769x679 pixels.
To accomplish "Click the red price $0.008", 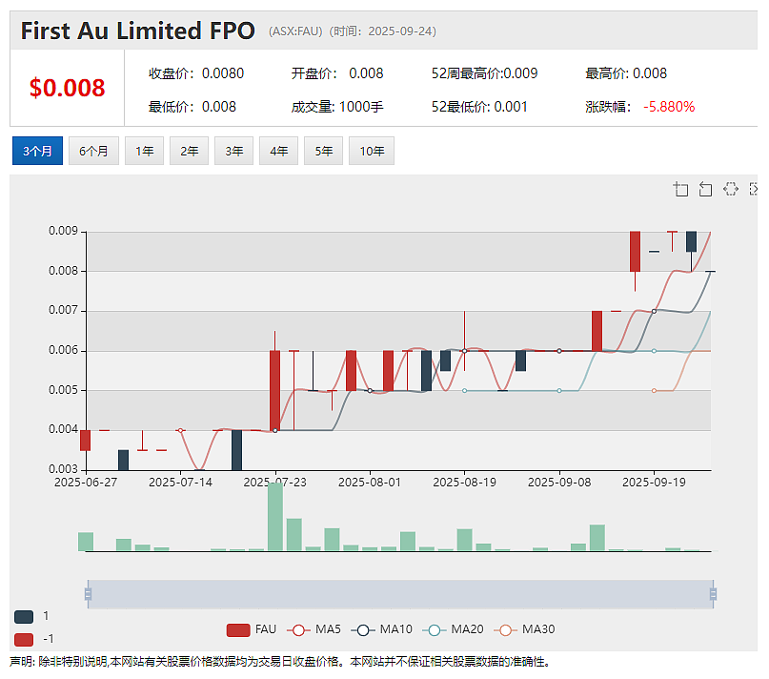I will 67,88.
